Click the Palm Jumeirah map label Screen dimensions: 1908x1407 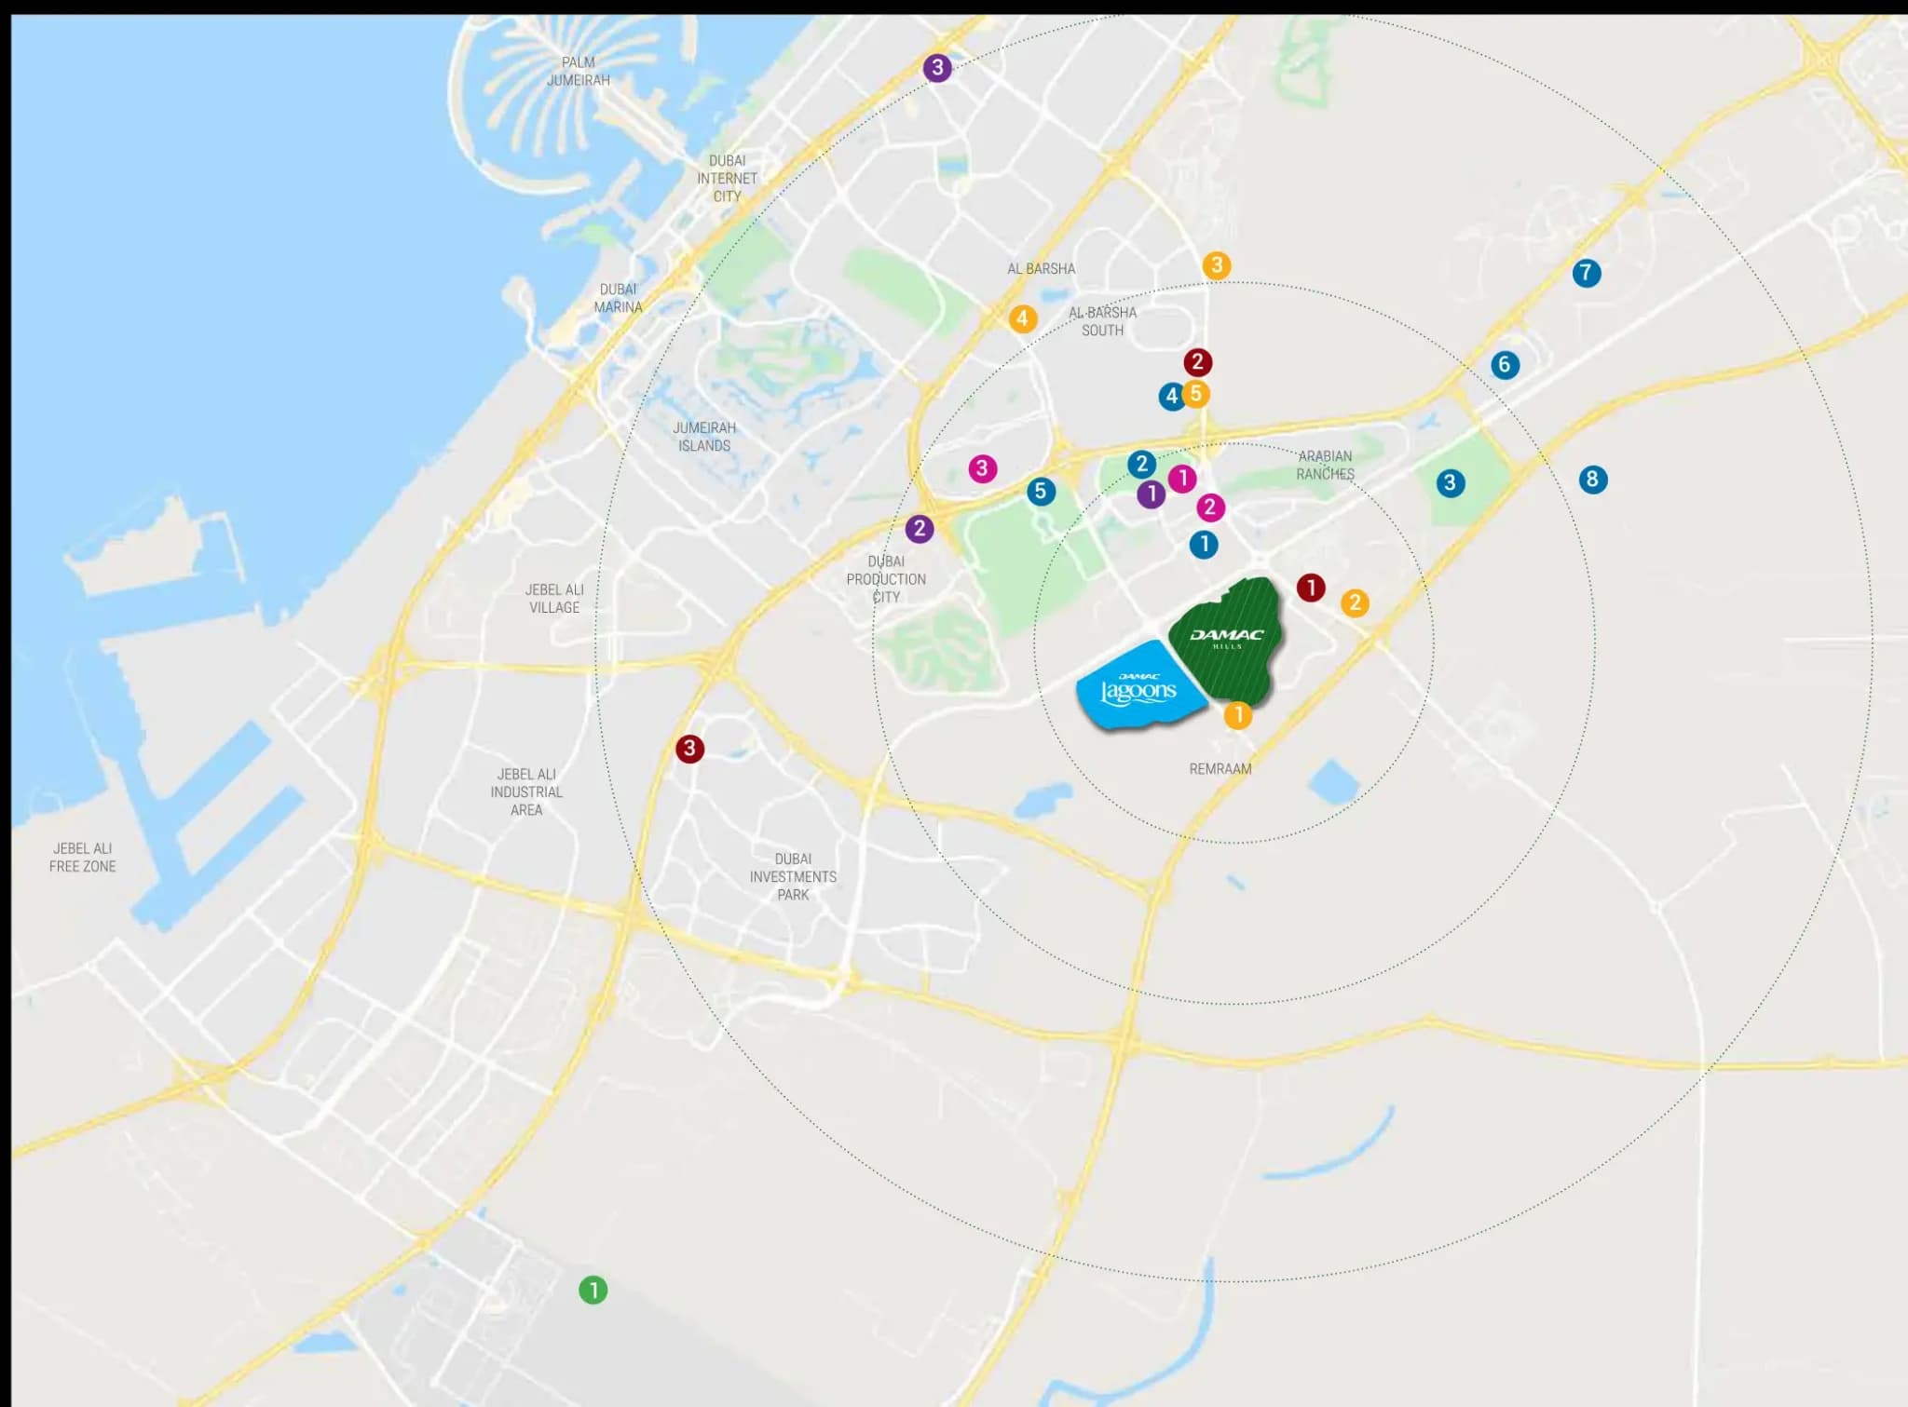click(x=578, y=71)
